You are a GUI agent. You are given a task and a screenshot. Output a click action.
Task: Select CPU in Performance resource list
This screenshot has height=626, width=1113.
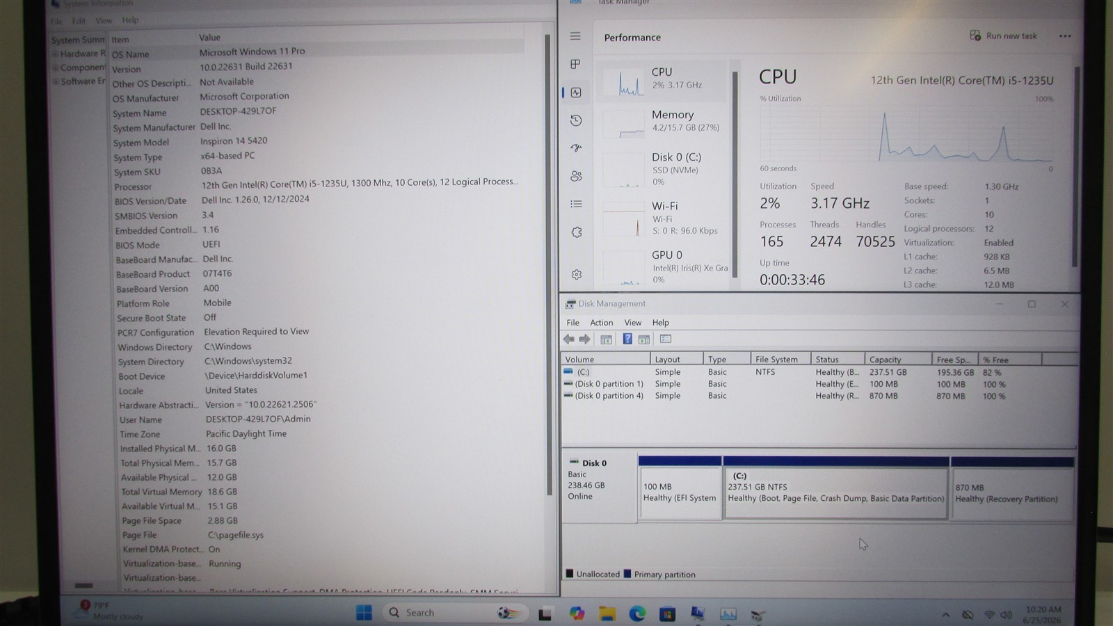pos(664,81)
